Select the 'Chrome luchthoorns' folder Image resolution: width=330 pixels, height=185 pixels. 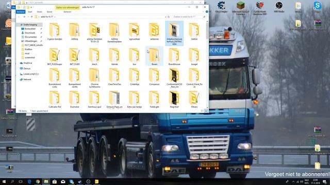(x=94, y=78)
